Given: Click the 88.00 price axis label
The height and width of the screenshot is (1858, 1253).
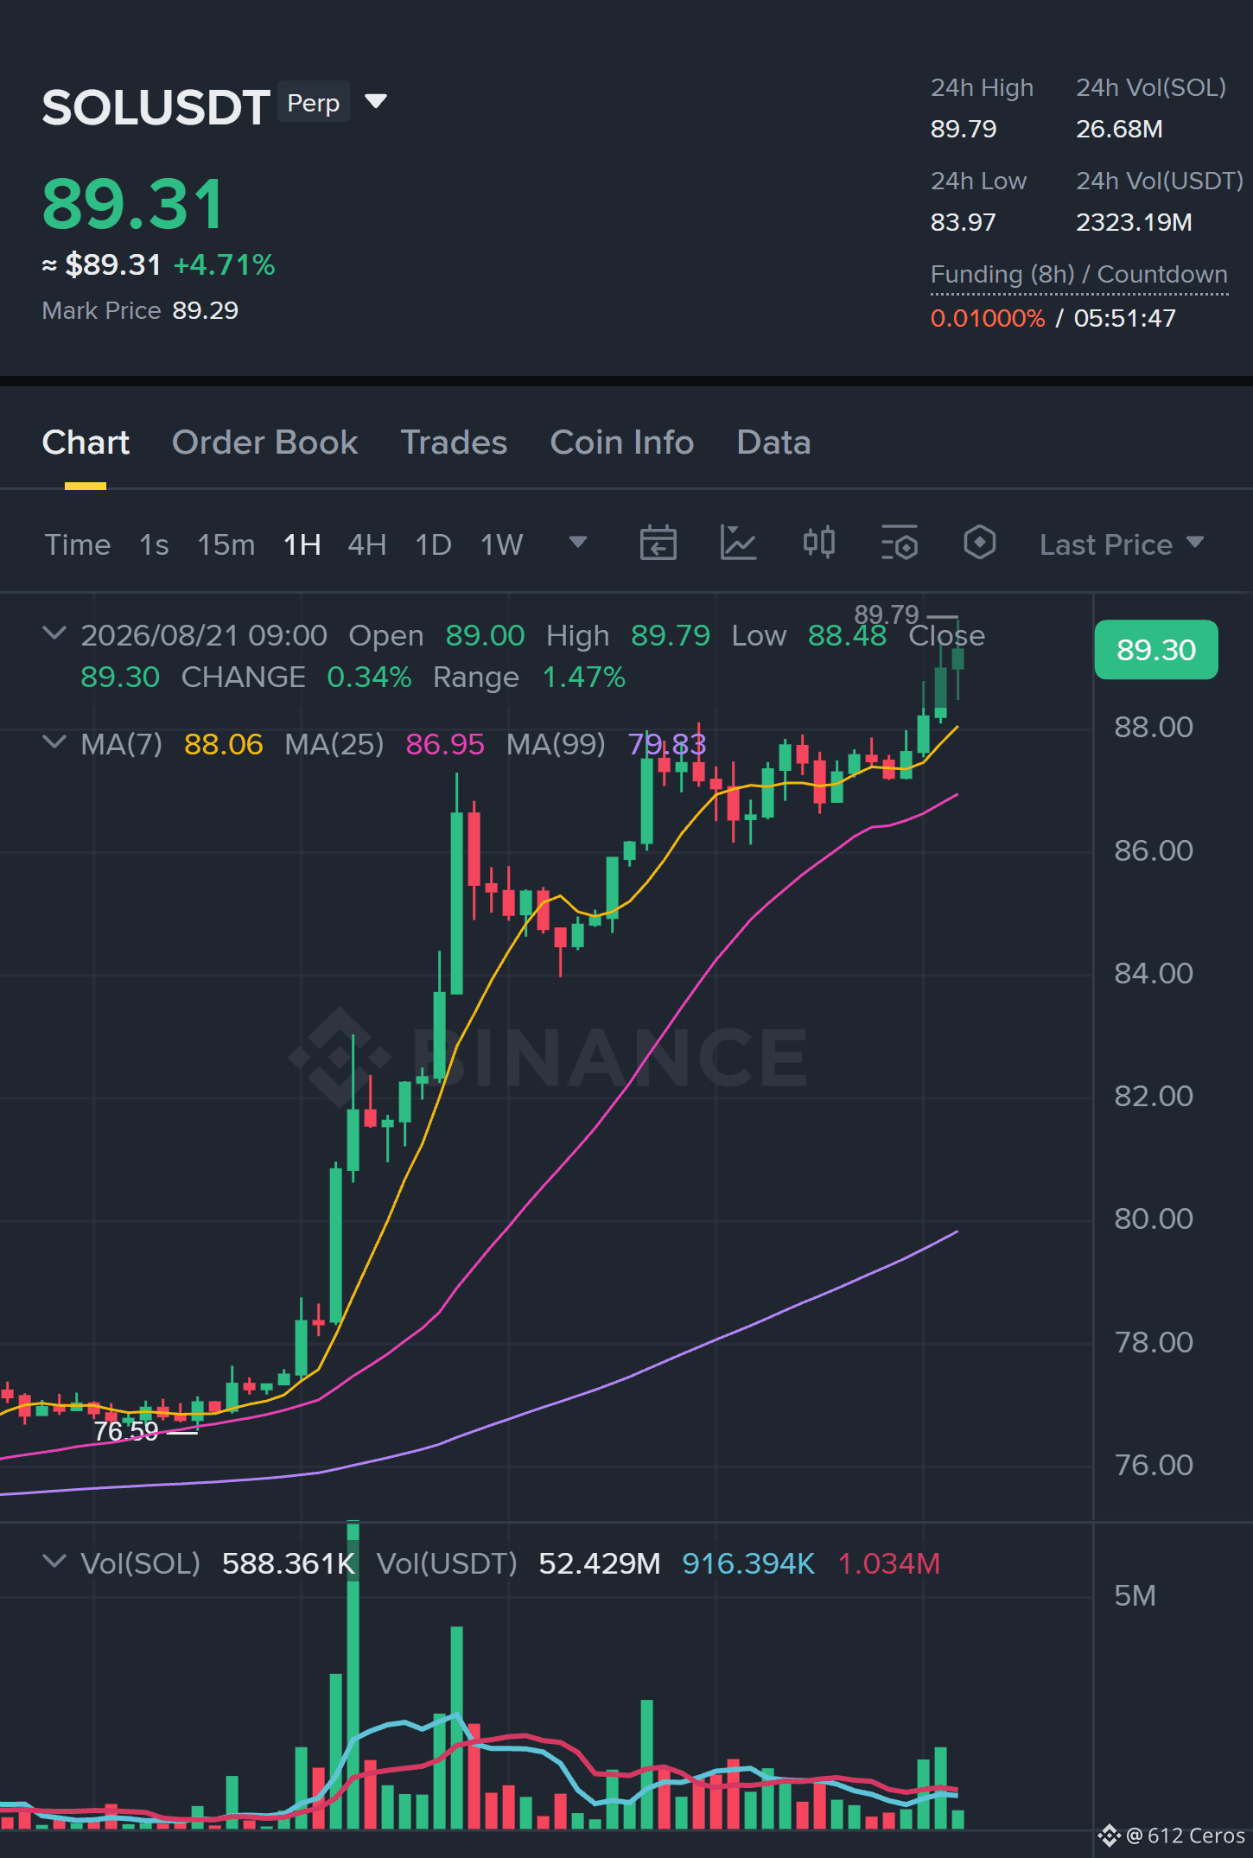Looking at the screenshot, I should coord(1154,727).
